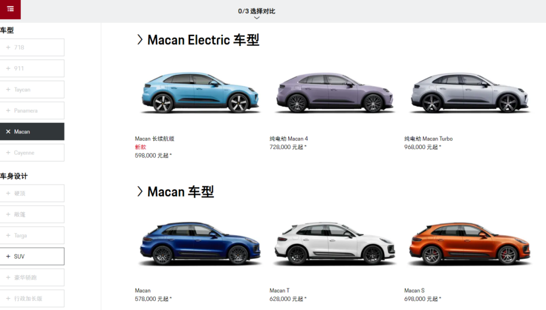Viewport: 546px width, 310px height.
Task: Toggle the Taycan model filter
Action: pyautogui.click(x=32, y=89)
